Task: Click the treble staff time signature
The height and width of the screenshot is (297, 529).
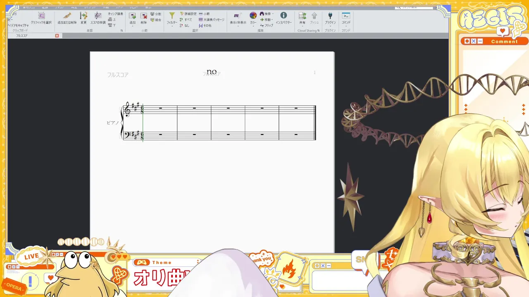Action: coord(143,109)
